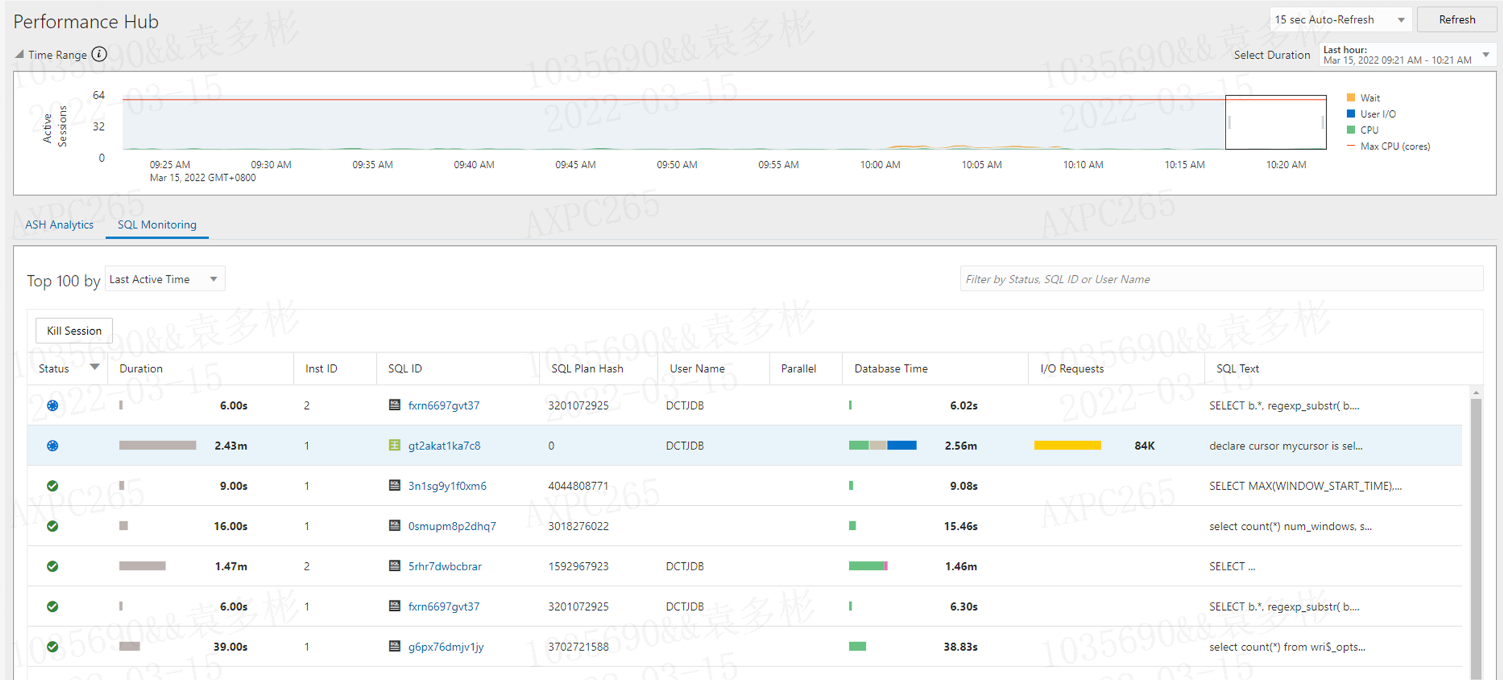Screen dimensions: 1503x680
Task: Click the Wait legend orange swatch
Action: [x=1351, y=97]
